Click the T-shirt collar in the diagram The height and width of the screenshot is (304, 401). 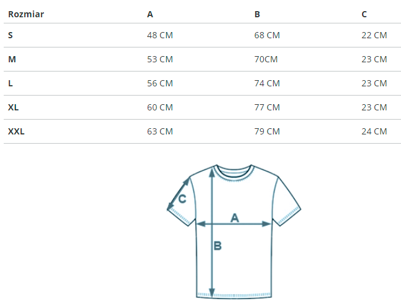(234, 171)
